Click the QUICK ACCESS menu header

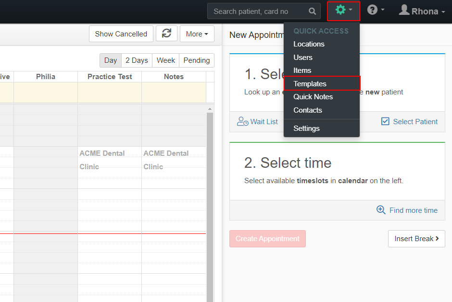[321, 31]
